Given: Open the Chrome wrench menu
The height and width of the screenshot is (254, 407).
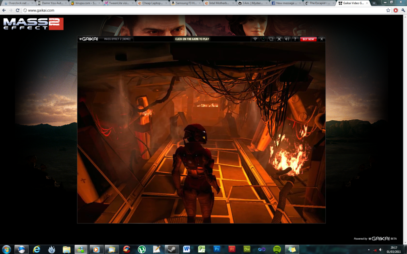Looking at the screenshot, I should 403,10.
